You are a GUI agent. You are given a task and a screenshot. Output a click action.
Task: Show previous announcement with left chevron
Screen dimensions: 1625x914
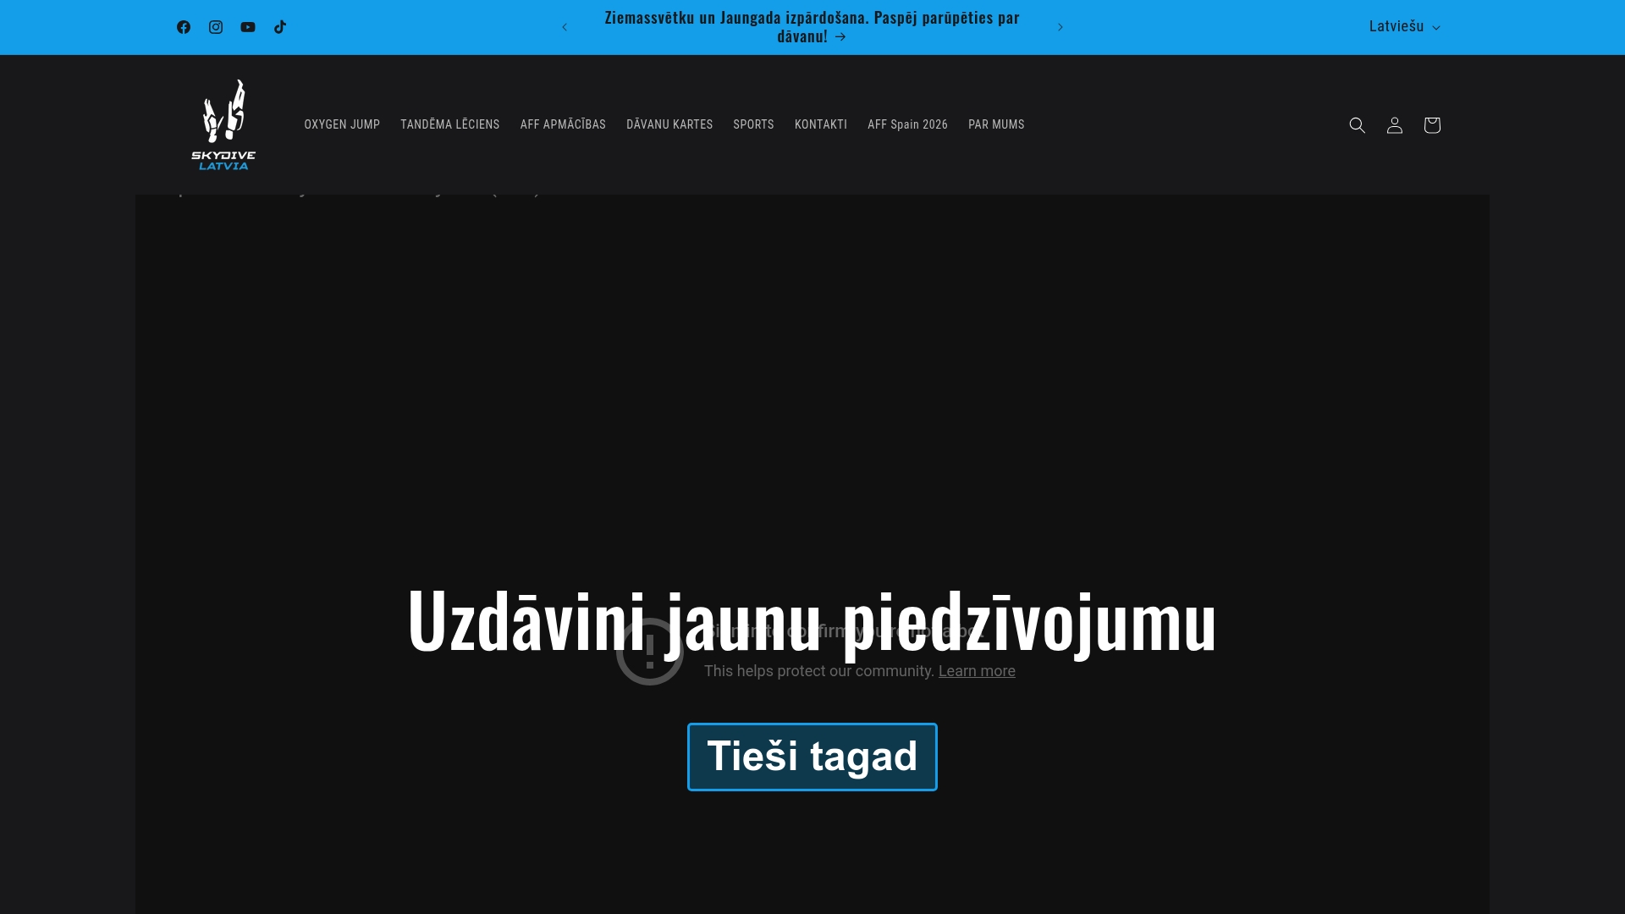564,26
